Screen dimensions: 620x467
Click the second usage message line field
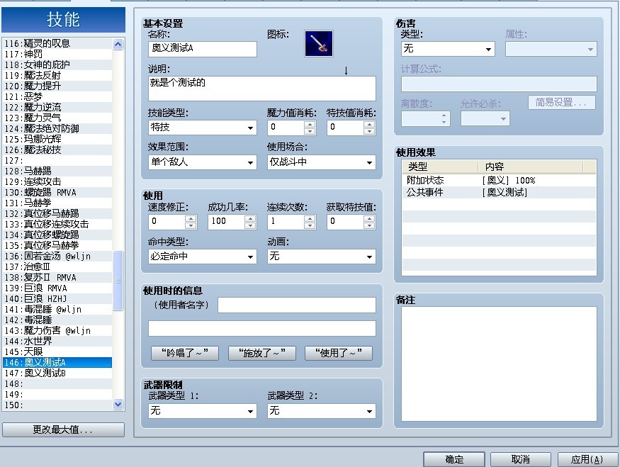(261, 329)
